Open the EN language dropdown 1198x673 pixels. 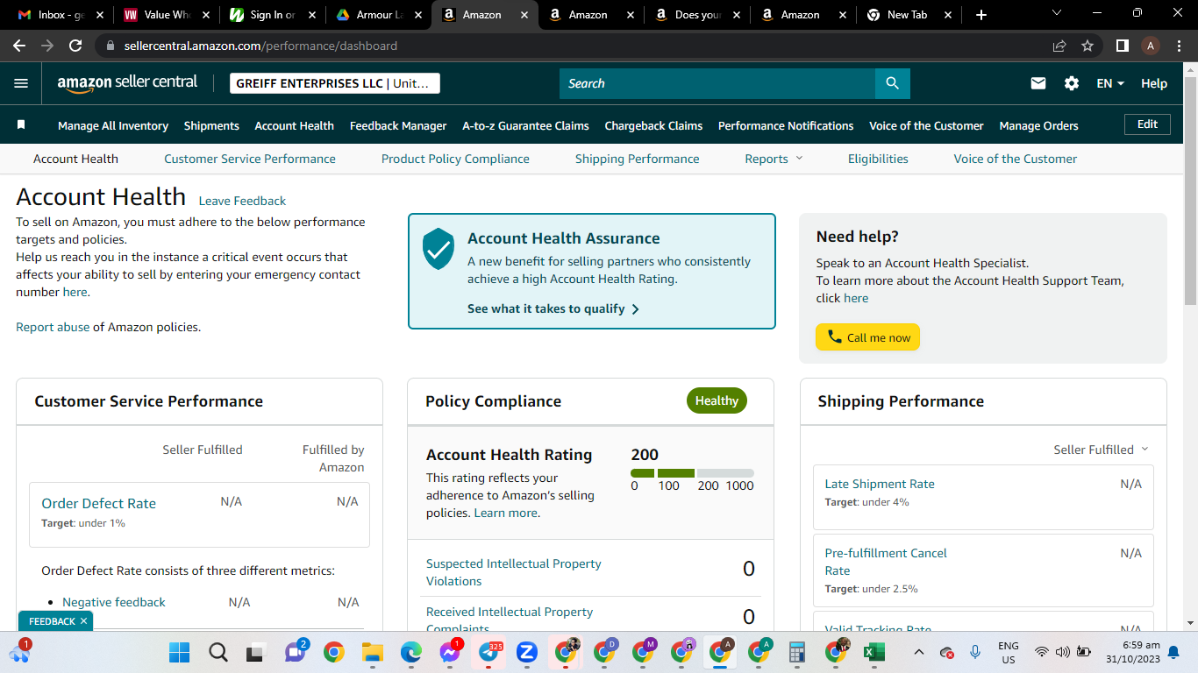click(1110, 83)
